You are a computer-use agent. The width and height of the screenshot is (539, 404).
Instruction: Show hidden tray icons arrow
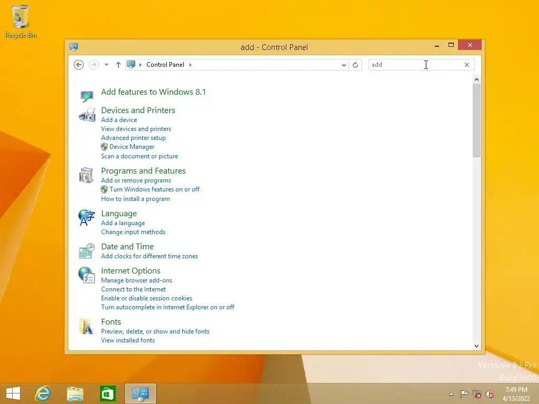tap(451, 394)
